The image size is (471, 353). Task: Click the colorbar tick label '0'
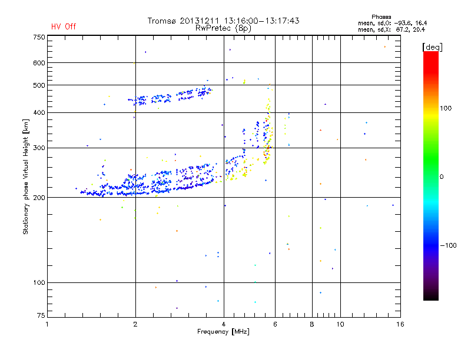coord(442,177)
